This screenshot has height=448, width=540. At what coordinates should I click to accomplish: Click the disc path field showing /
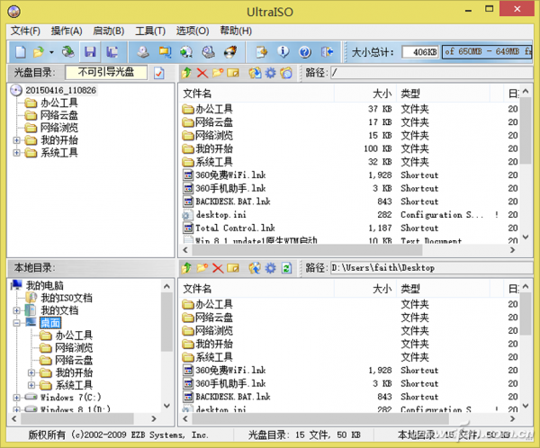pos(432,73)
